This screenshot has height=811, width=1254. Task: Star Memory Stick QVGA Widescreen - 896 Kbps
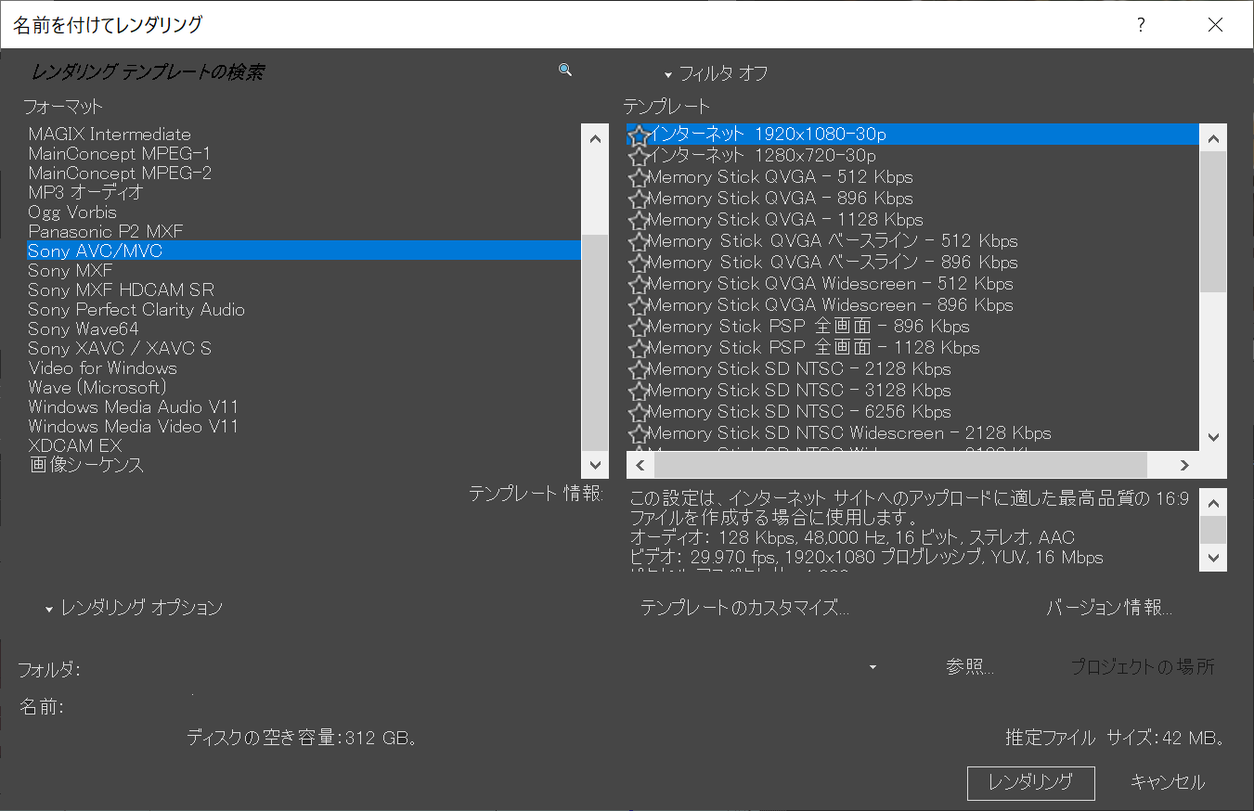click(x=638, y=306)
